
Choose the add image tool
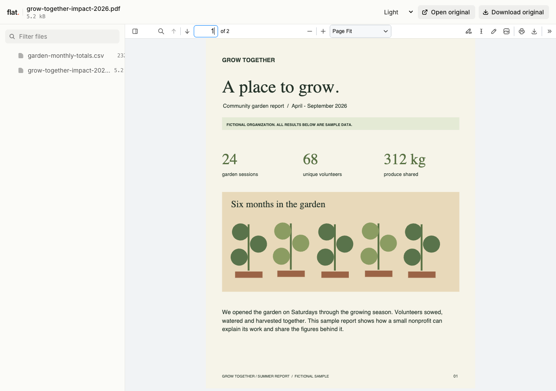tap(506, 31)
